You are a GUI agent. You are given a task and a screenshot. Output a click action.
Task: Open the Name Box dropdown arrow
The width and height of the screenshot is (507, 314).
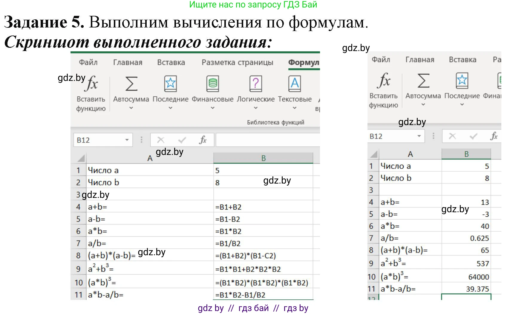tap(126, 140)
